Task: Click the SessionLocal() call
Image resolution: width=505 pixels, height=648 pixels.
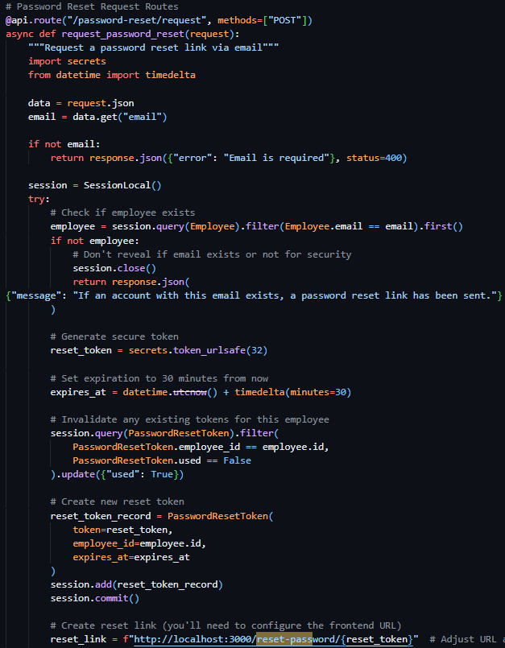Action: 122,185
